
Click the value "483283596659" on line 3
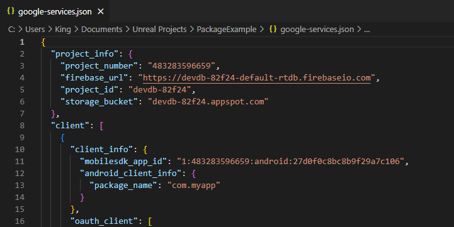click(181, 66)
